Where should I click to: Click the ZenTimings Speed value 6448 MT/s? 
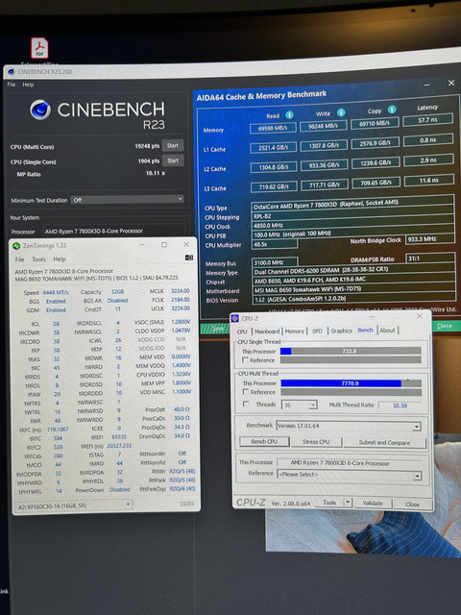[x=56, y=292]
